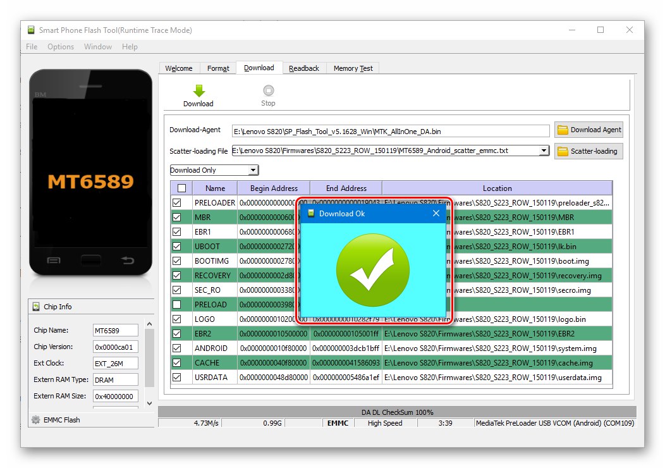This screenshot has height=468, width=665.
Task: Expand the Scatter-loading File path dropdown
Action: coord(542,151)
